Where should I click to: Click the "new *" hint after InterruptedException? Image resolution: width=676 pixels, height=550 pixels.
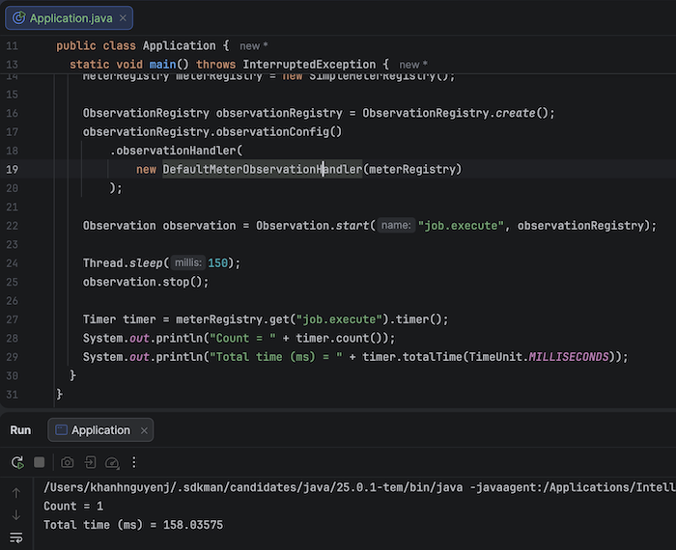413,65
